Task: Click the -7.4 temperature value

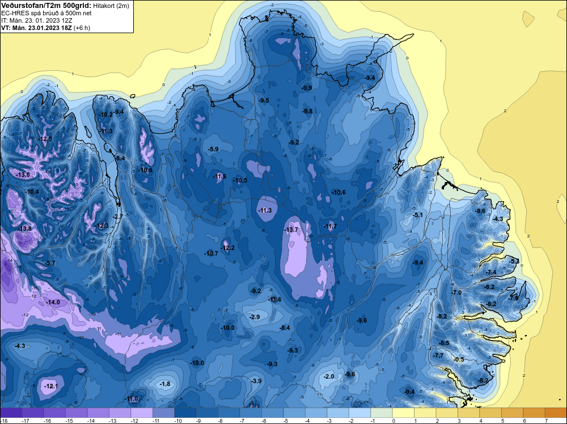Action: click(491, 272)
